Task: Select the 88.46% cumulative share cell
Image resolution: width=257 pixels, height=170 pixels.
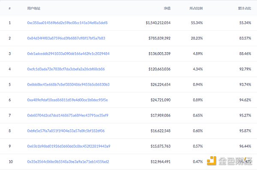Action: (x=245, y=54)
